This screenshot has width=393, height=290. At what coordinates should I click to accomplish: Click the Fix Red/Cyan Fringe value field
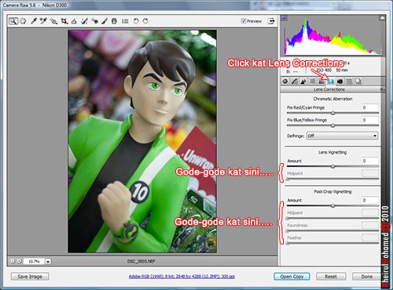coord(370,107)
